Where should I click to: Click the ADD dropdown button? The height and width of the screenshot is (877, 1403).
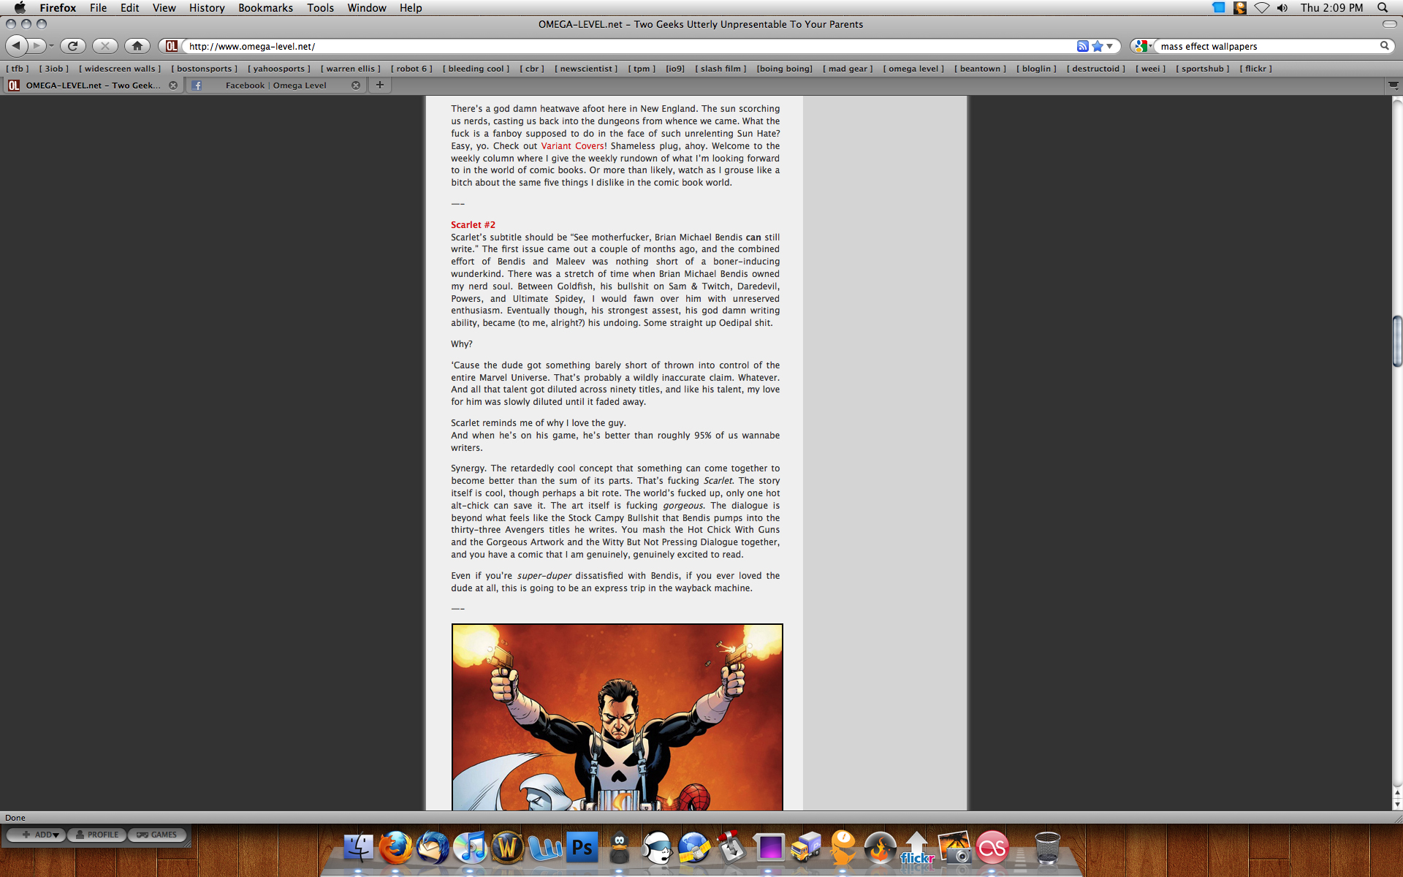coord(37,835)
